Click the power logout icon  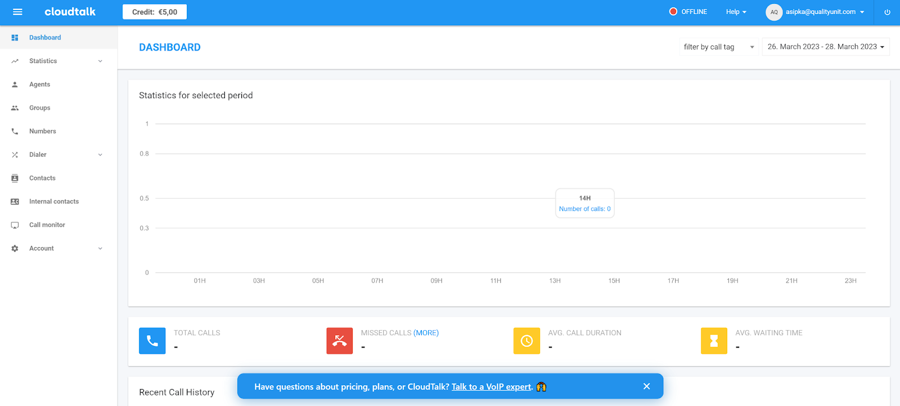(887, 12)
